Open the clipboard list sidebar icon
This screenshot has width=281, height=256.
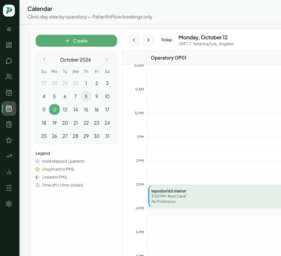(9, 124)
